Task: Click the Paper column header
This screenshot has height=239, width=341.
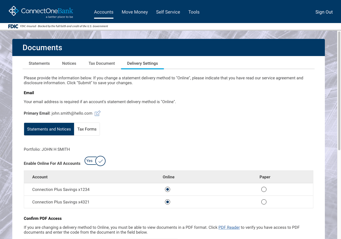Action: pyautogui.click(x=265, y=177)
